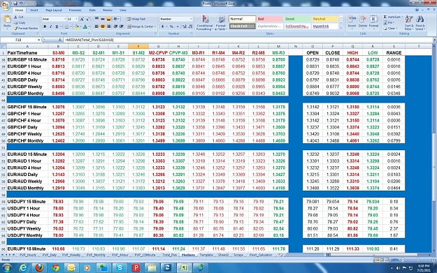Apply the Bad cell style

coord(270,19)
